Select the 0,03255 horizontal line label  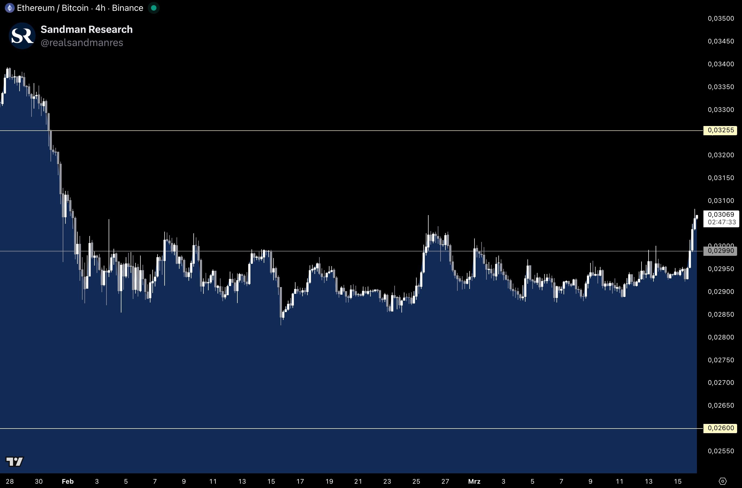tap(721, 130)
